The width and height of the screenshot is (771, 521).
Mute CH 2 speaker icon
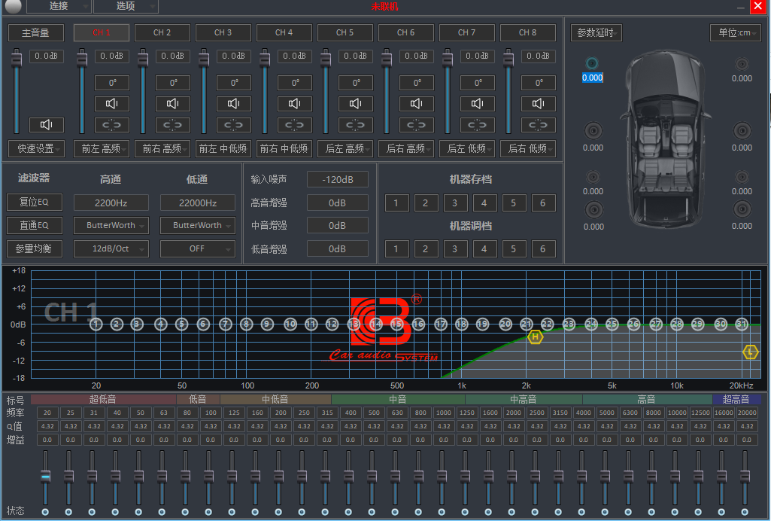(172, 103)
